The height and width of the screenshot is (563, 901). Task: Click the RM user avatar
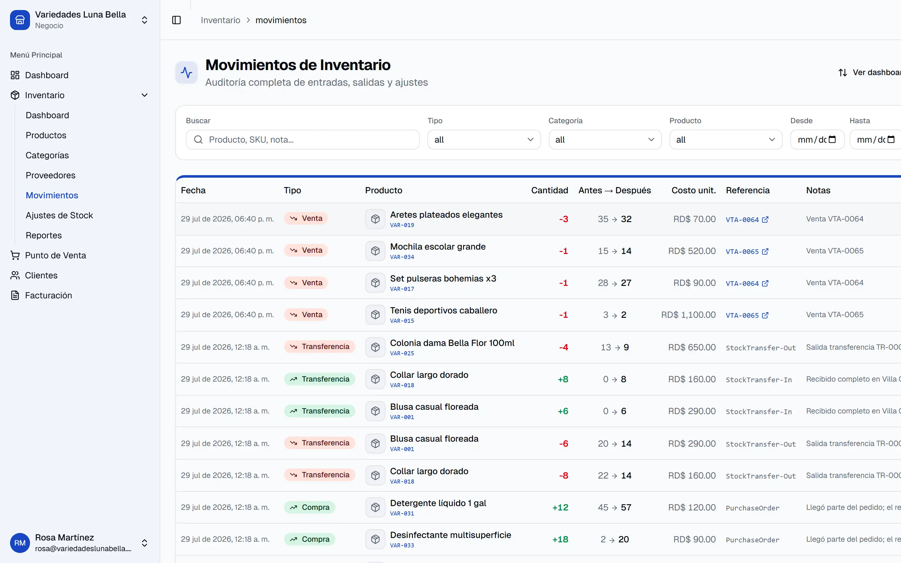click(20, 543)
